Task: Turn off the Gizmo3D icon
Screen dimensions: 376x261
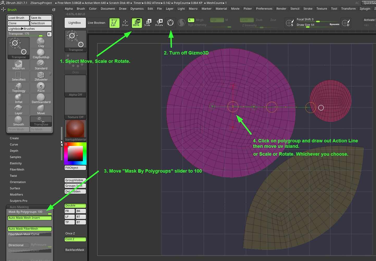Action: coord(170,23)
